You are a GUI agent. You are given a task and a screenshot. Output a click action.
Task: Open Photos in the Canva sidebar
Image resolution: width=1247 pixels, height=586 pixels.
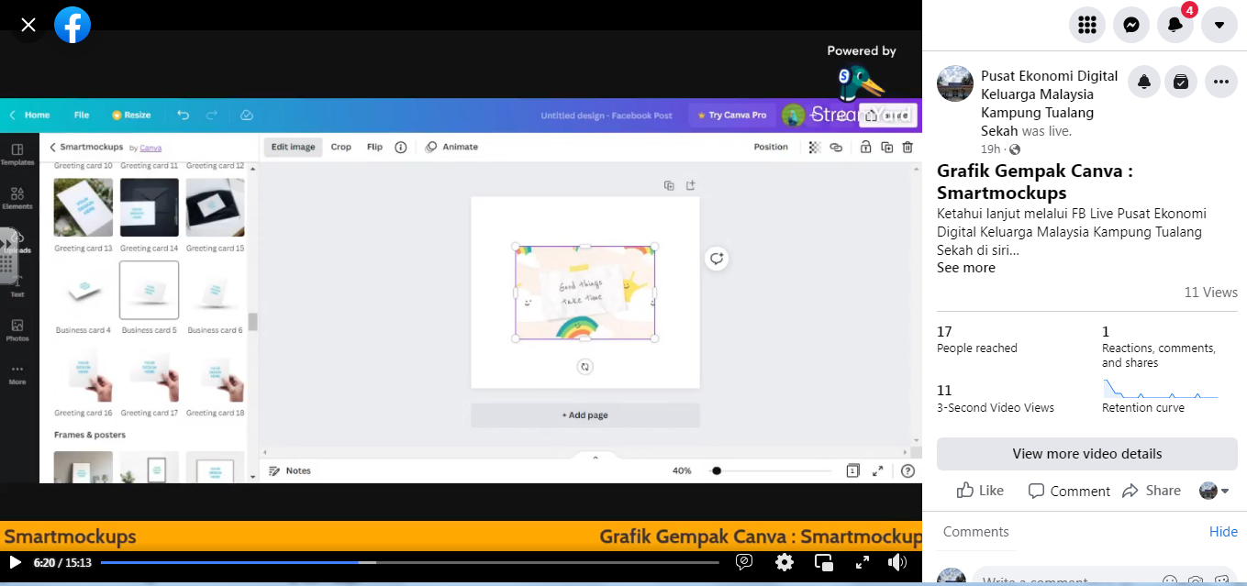tap(17, 330)
